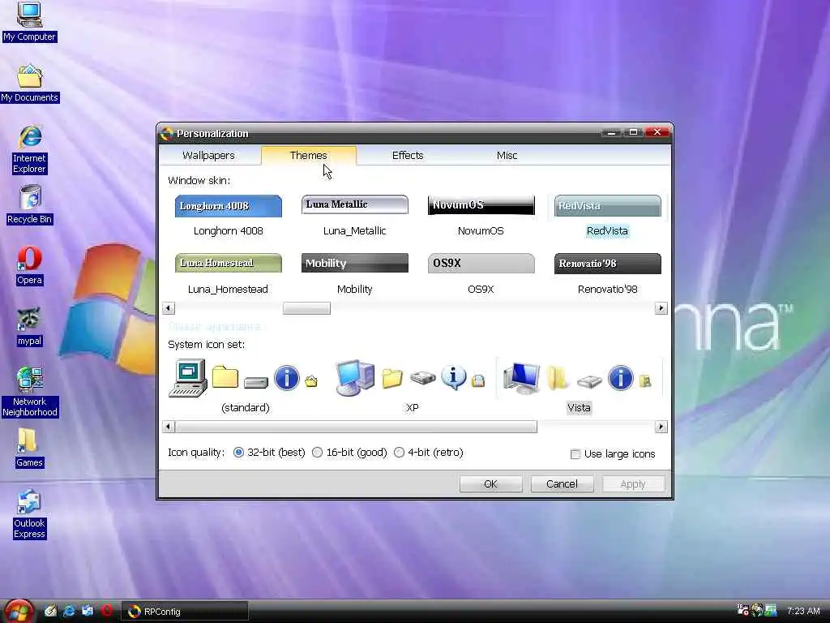
Task: Open My Computer desktop icon
Action: click(x=29, y=21)
